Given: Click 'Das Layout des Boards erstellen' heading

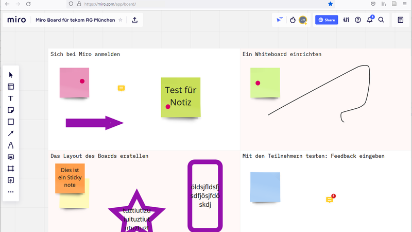Looking at the screenshot, I should [99, 156].
